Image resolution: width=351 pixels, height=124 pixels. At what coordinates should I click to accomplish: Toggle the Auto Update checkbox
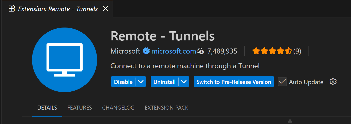click(x=282, y=82)
